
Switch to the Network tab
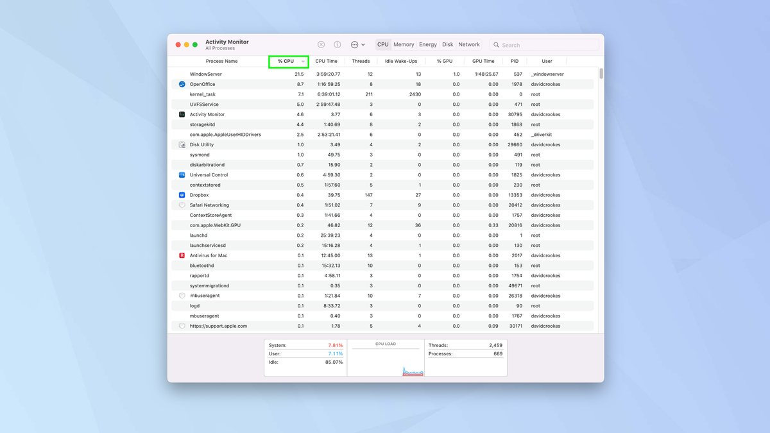[x=469, y=44]
